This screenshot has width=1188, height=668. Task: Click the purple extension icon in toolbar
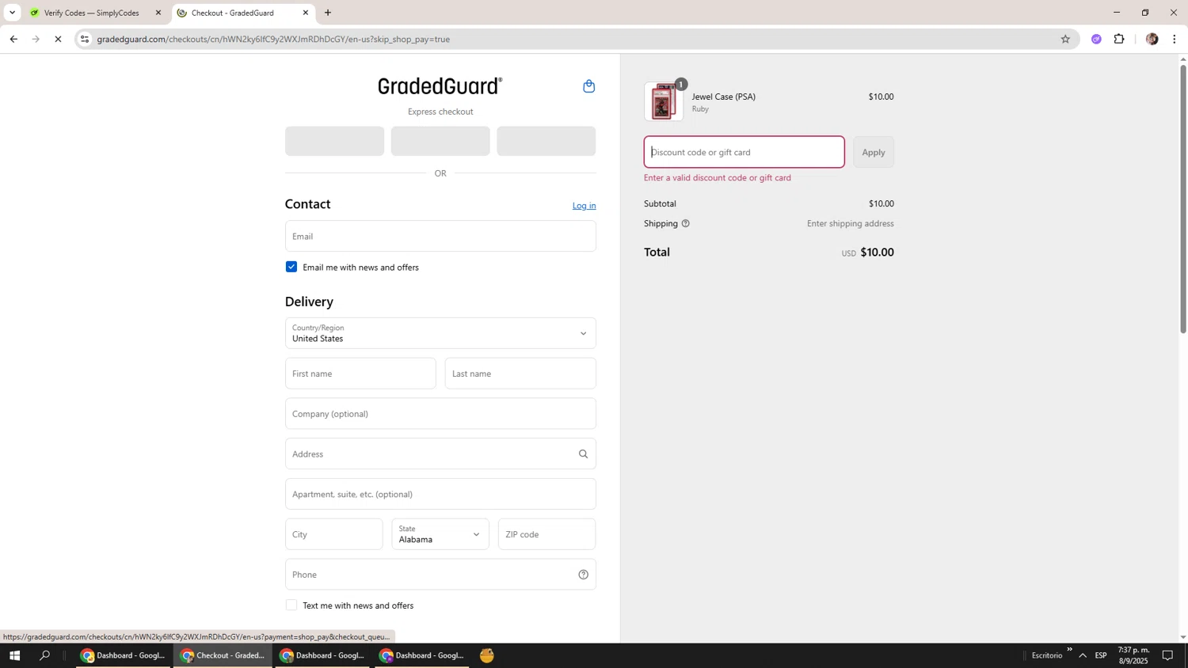coord(1096,39)
